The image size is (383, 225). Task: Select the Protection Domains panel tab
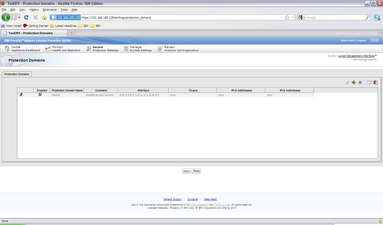tap(17, 74)
